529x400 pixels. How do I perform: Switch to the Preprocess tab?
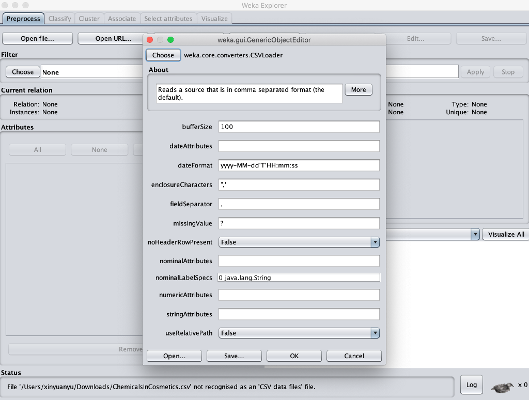(23, 19)
